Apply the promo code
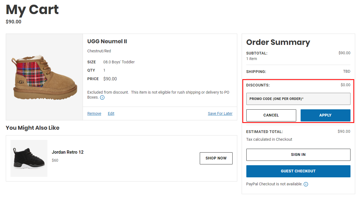Screen dimensions: 356x198 tap(325, 115)
